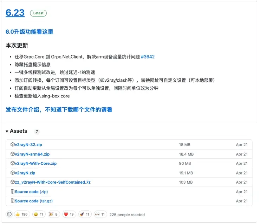Click the 103 MB size value

[x=186, y=182]
